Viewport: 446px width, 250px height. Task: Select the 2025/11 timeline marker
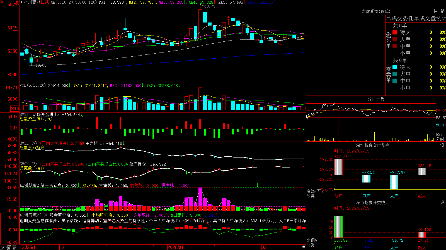(x=30, y=247)
